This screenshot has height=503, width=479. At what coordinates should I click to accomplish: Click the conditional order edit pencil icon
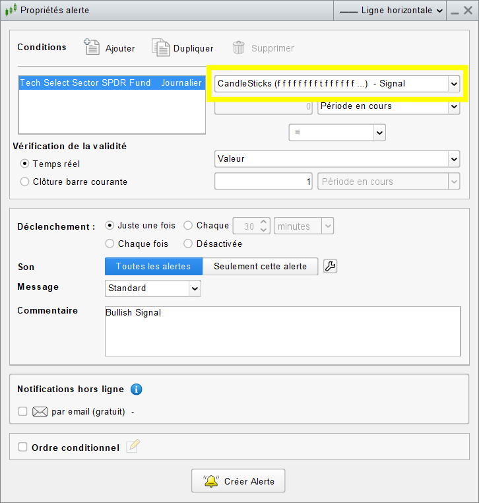[133, 447]
